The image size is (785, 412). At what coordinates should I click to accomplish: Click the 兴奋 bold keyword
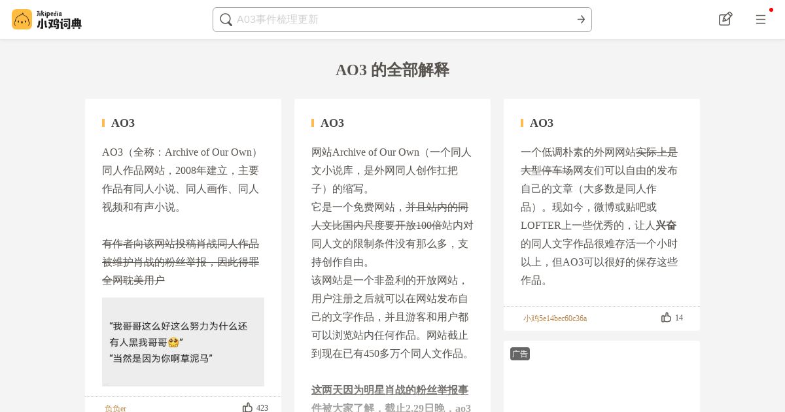[x=666, y=226]
